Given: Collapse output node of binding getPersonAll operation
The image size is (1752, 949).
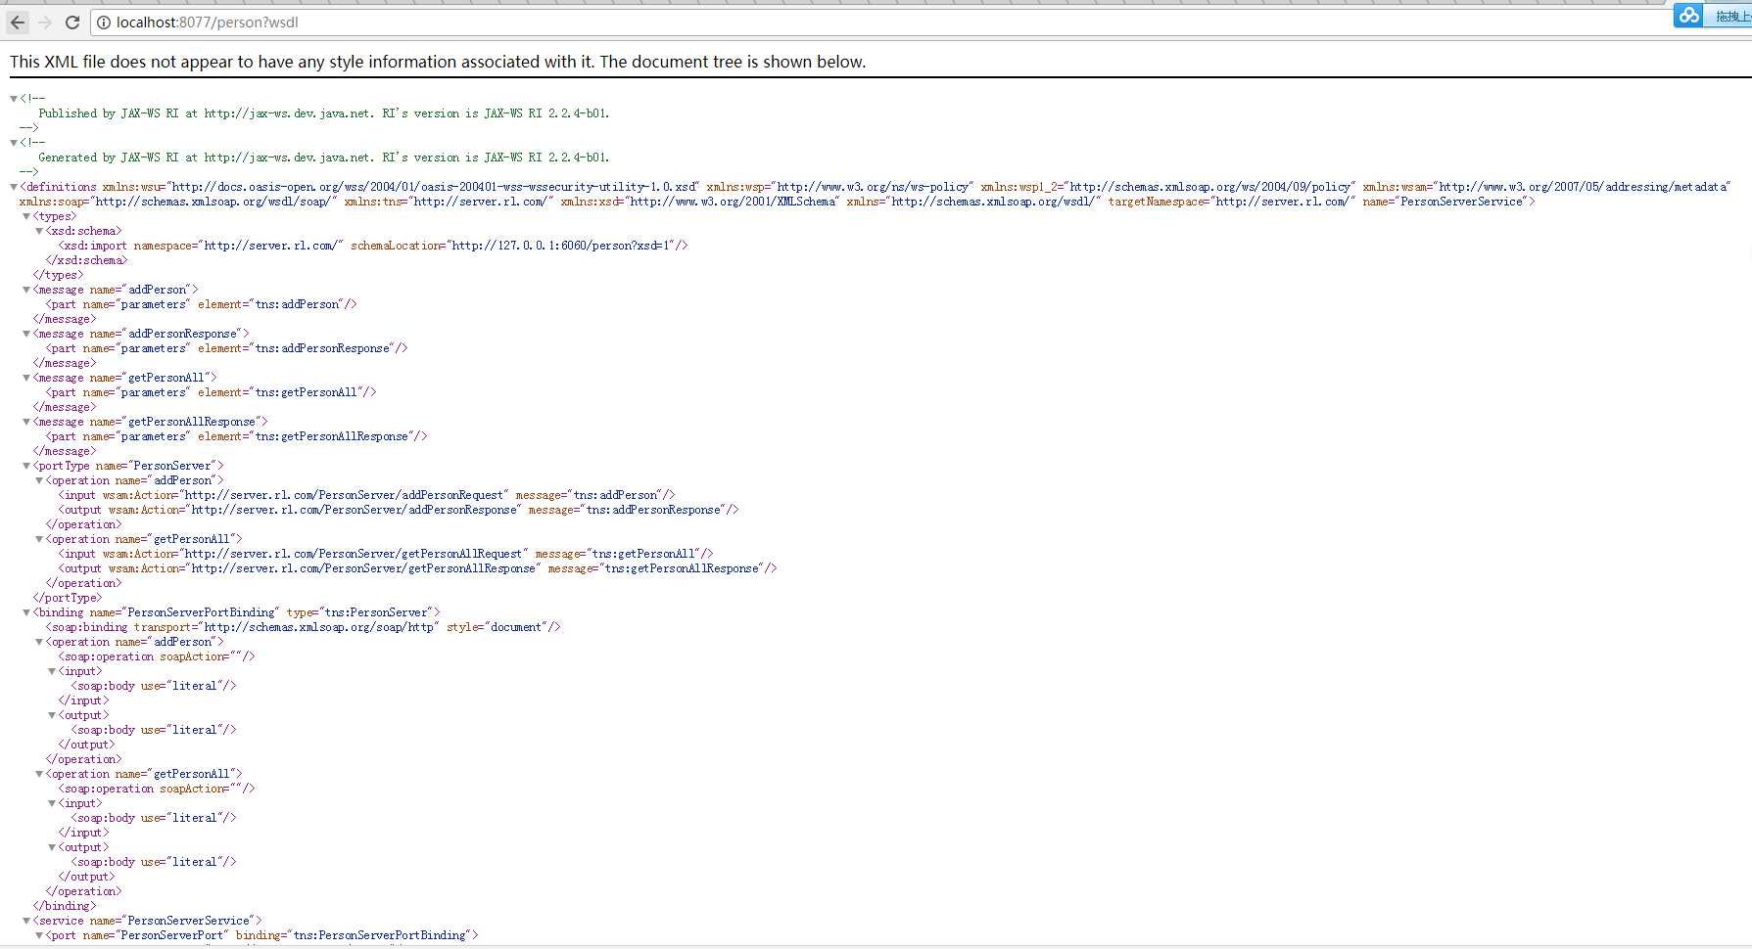Looking at the screenshot, I should pos(52,847).
